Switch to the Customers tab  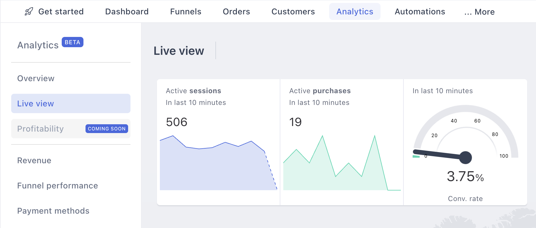tap(293, 11)
